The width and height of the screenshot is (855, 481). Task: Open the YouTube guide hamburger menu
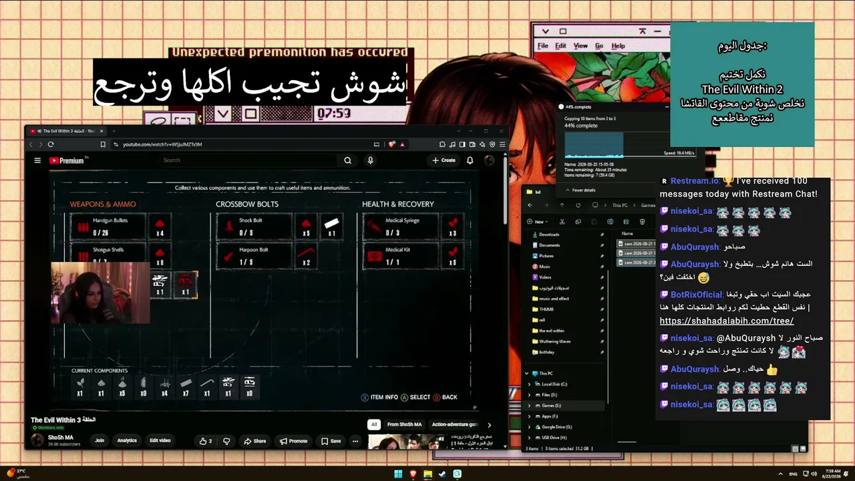pos(37,160)
